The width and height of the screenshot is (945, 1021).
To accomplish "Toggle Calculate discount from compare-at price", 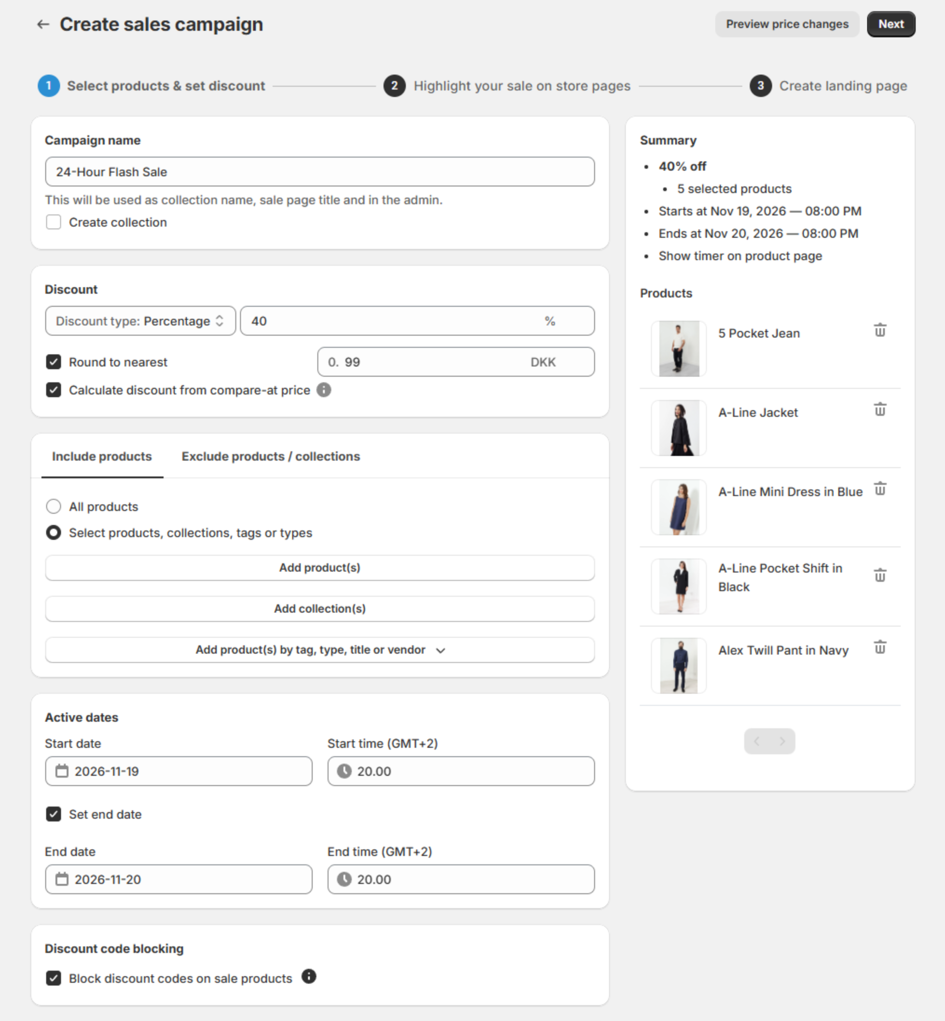I will click(x=54, y=390).
